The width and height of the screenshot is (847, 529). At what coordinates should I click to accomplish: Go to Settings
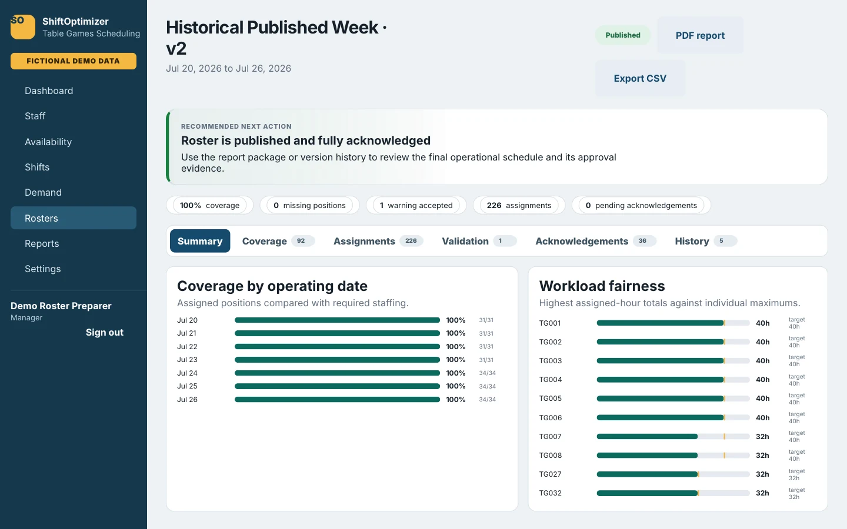[x=74, y=269]
